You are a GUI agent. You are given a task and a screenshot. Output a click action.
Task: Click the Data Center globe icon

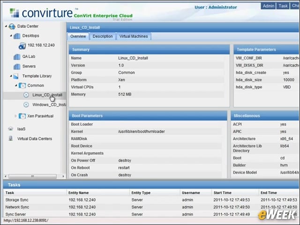(x=12, y=26)
